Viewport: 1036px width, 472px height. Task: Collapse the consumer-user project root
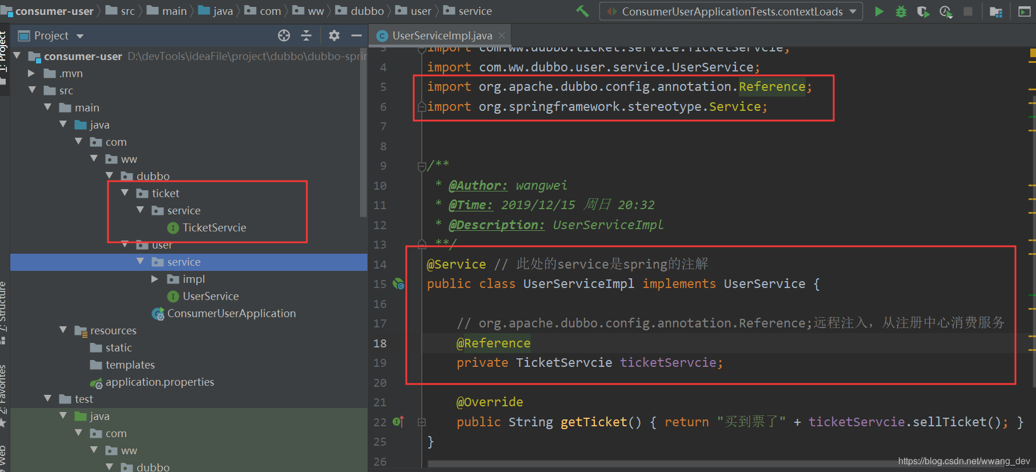point(17,56)
